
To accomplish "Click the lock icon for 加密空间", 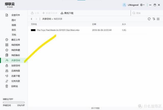I will click(7, 65).
